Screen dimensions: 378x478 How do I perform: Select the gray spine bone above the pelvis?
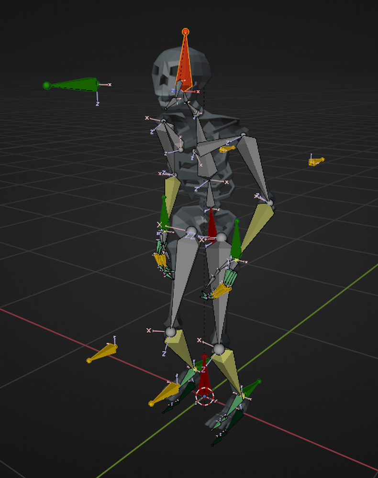tap(210, 194)
